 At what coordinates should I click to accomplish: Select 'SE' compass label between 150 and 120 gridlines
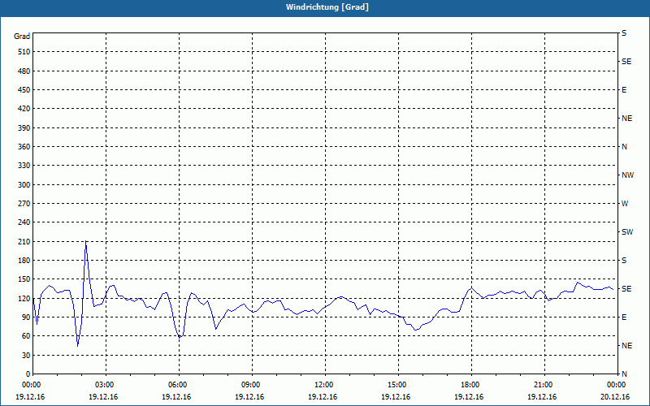point(626,289)
